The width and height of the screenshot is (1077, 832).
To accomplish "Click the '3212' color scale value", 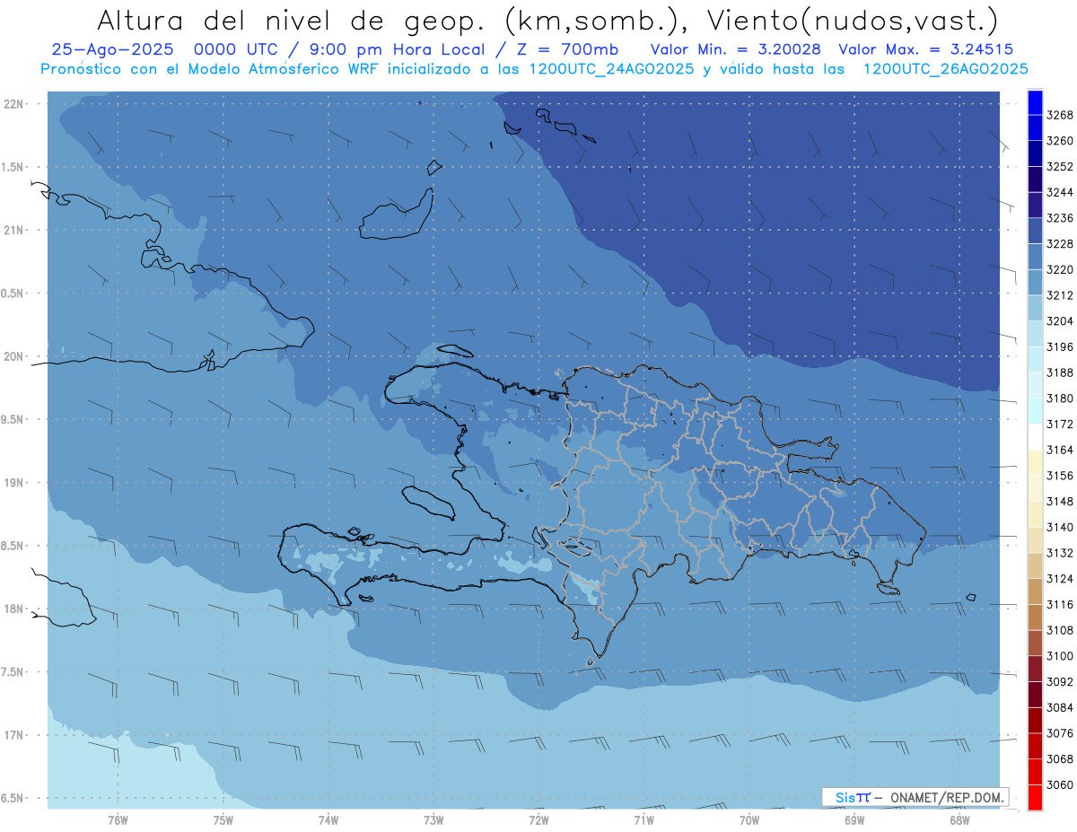I will click(x=1060, y=295).
